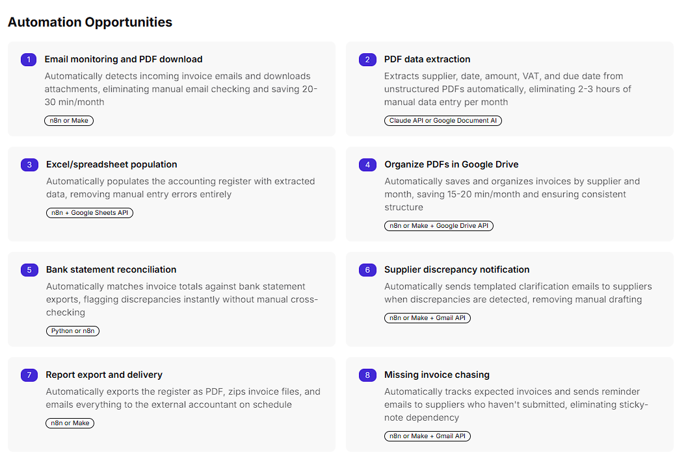Click the 'Missing invoice chasing' title
Screen dimensions: 699x470
pos(437,375)
